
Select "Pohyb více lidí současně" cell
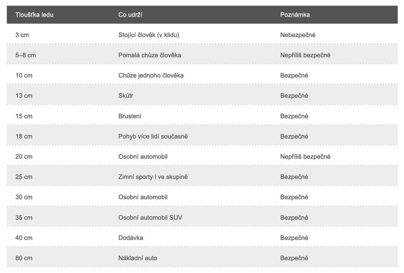pos(153,136)
